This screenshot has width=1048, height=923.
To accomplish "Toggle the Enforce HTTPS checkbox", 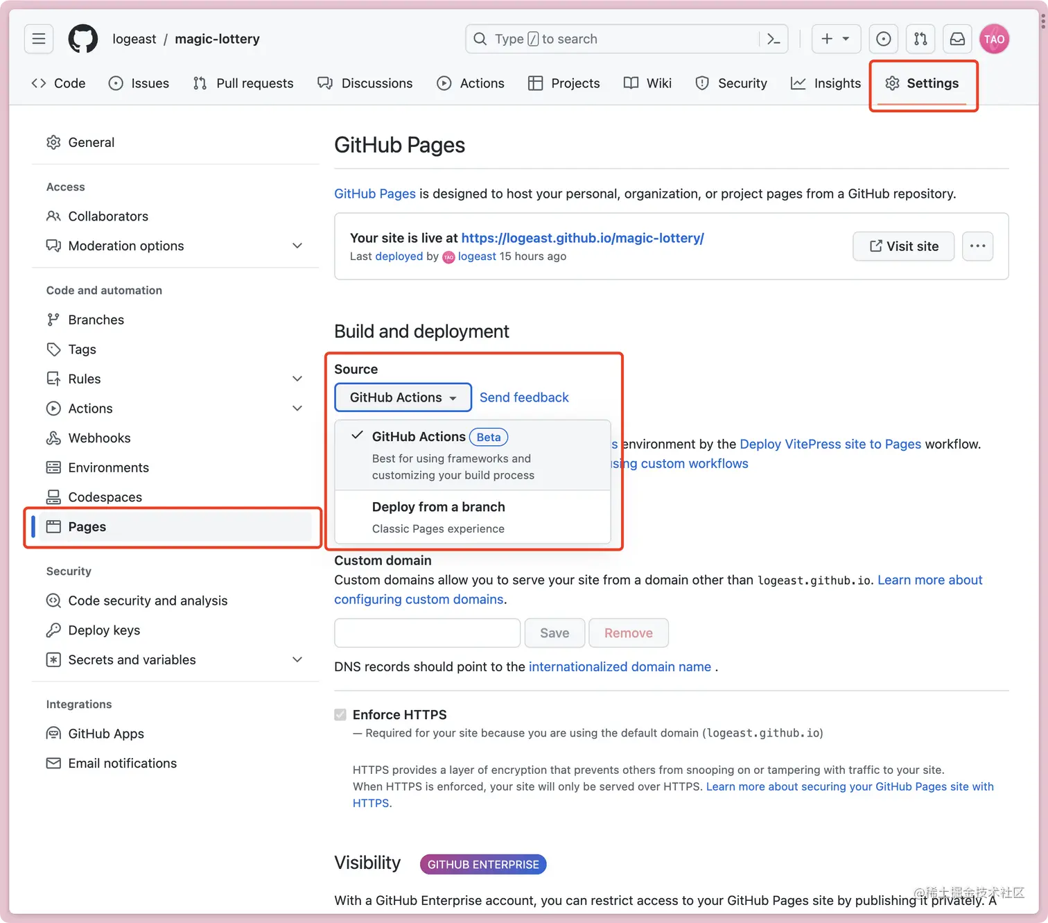I will 340,714.
